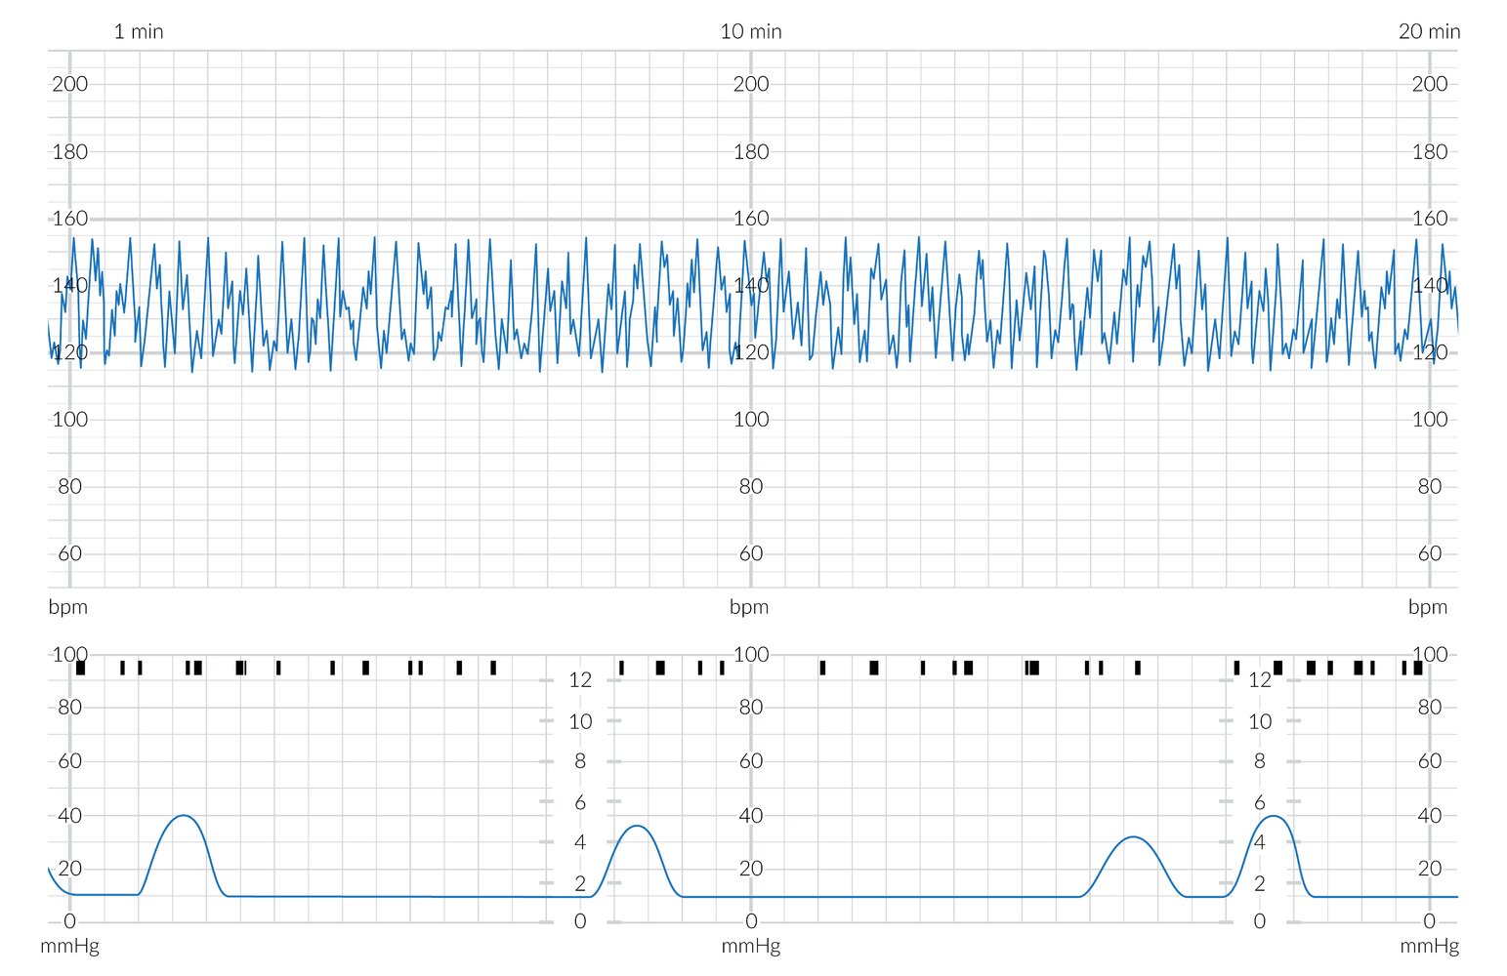Image resolution: width=1507 pixels, height=976 pixels.
Task: Click the 80 bpm label on 20 min axis
Action: coord(1430,486)
